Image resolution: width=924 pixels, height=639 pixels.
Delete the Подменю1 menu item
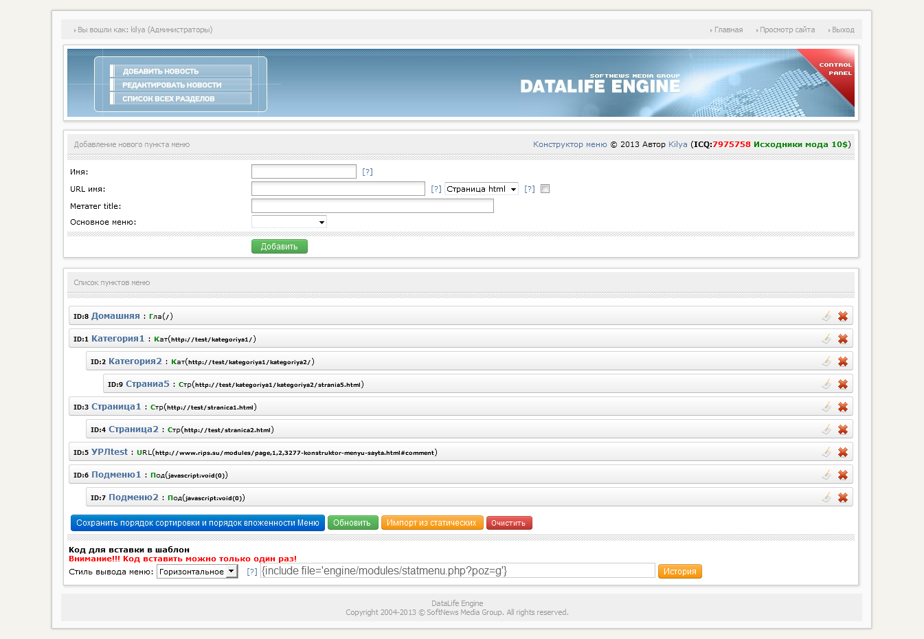pyautogui.click(x=843, y=475)
